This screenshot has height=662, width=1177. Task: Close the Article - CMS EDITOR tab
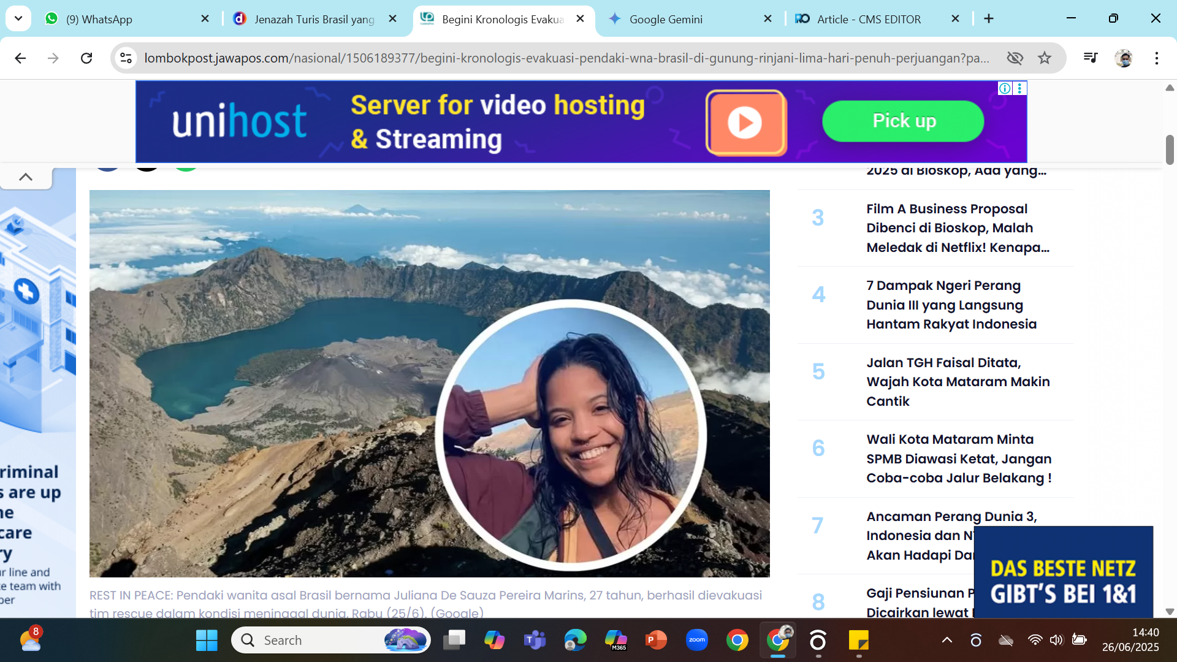[955, 19]
